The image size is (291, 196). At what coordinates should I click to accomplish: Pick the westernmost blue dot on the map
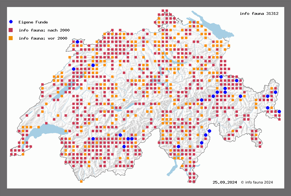tap(74, 69)
